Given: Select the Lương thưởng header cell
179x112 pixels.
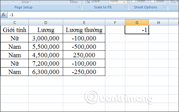Looking at the screenshot, I should pyautogui.click(x=84, y=30).
